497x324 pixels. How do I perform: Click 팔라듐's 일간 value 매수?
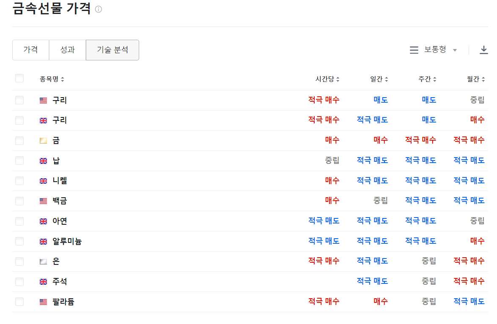pyautogui.click(x=381, y=302)
